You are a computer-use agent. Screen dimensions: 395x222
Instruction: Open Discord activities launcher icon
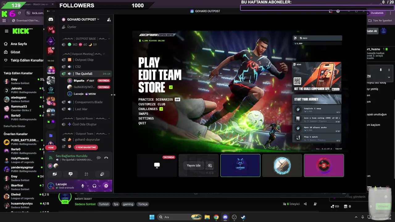click(x=86, y=174)
